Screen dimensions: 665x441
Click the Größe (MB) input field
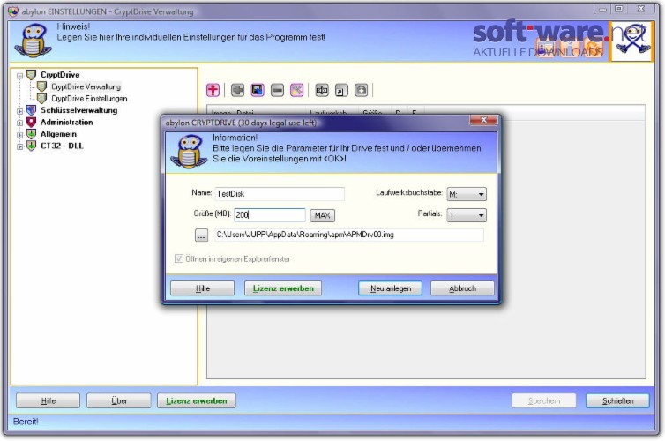[270, 215]
